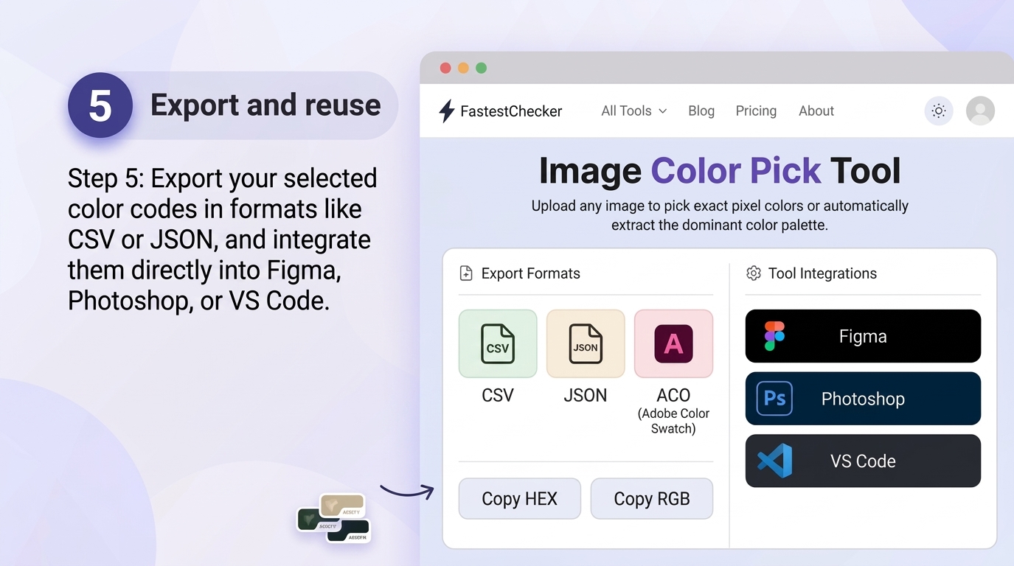Image resolution: width=1014 pixels, height=566 pixels.
Task: Click the FastestChecker lightning bolt logo
Action: [x=447, y=111]
